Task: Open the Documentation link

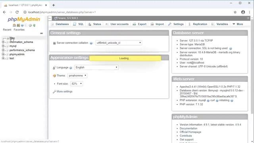Action: pos(189,128)
